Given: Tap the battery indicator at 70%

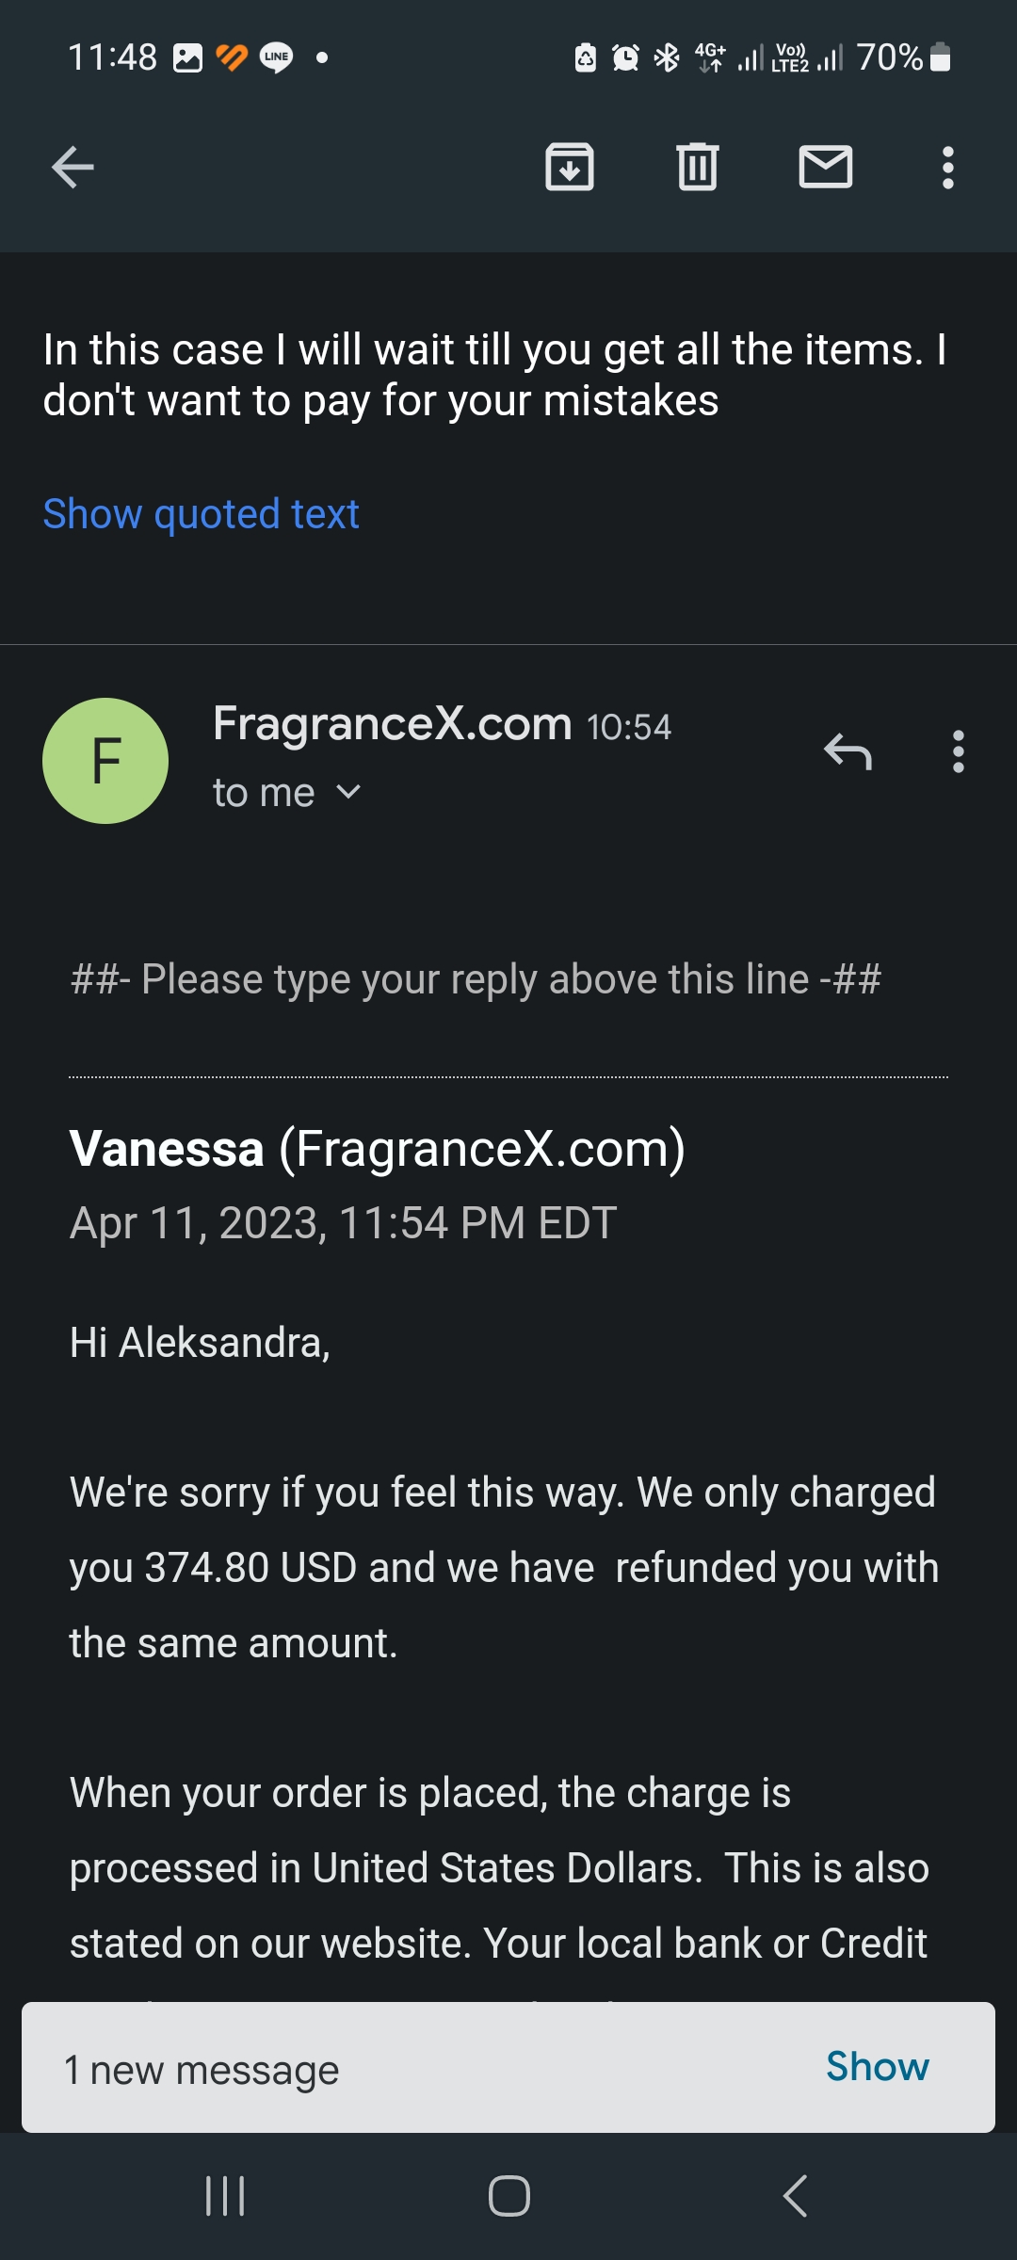Looking at the screenshot, I should click(904, 58).
